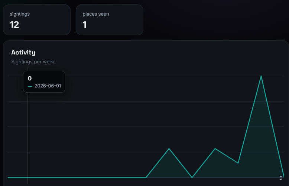Click the 'sightings' label text
289x186 pixels.
pos(20,14)
